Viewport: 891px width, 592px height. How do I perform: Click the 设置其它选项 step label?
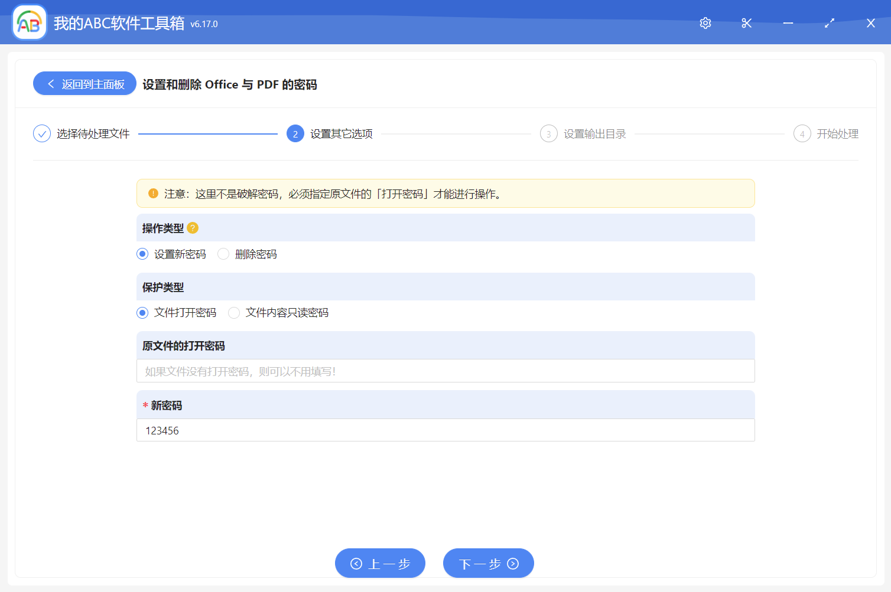(x=342, y=133)
